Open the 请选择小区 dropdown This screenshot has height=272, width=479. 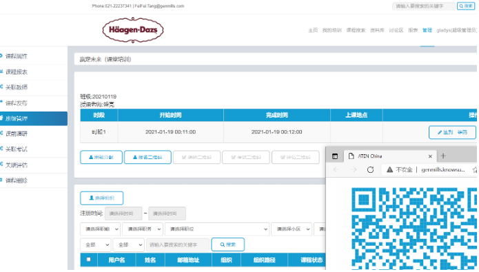292,229
